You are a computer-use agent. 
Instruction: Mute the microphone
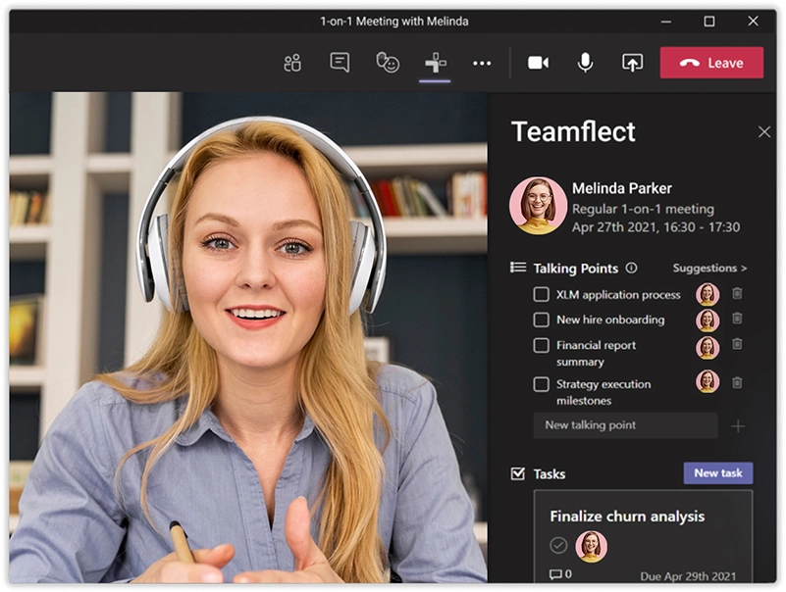click(584, 62)
